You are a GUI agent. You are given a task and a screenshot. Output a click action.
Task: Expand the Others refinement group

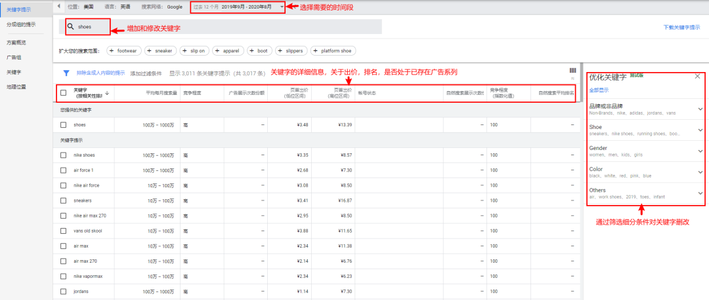pyautogui.click(x=700, y=193)
